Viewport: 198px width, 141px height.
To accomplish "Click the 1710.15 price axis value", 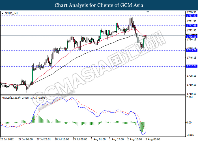I will coord(191,94).
